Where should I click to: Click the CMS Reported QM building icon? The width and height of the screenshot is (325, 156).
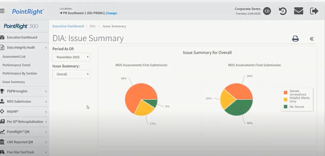[x=2, y=142]
